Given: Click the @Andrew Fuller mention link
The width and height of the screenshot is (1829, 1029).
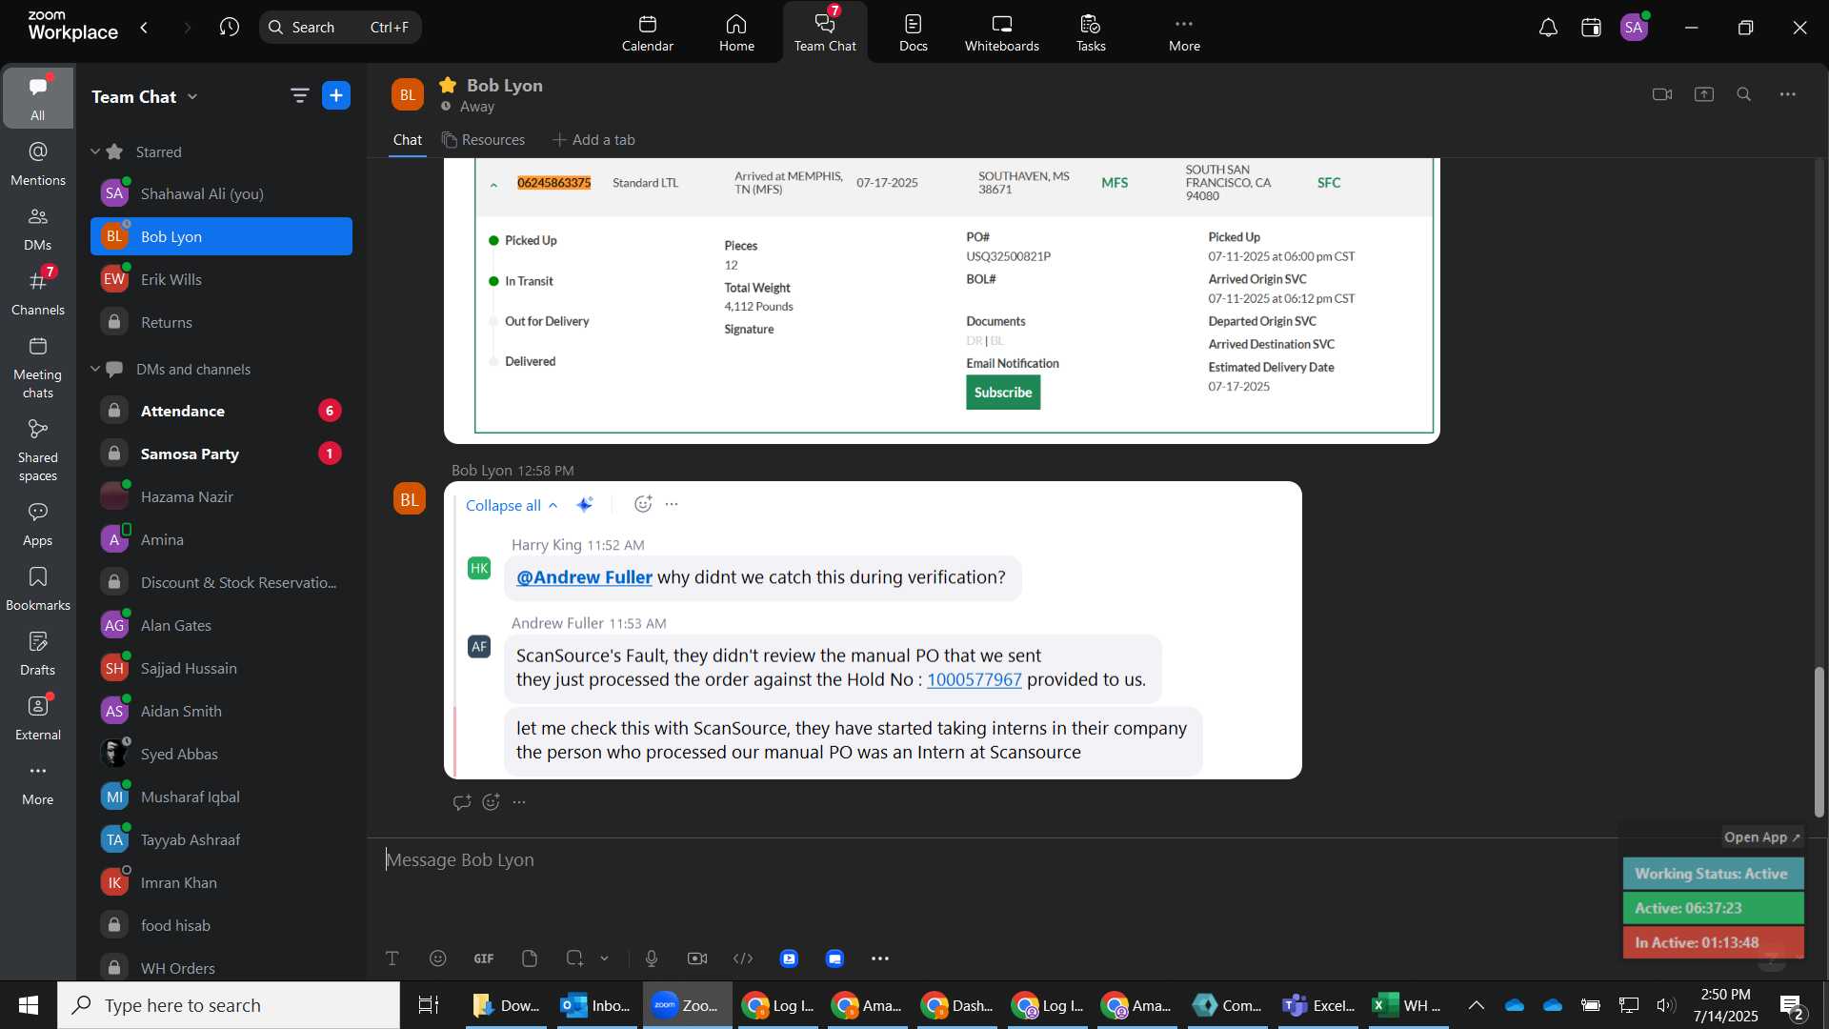Looking at the screenshot, I should pyautogui.click(x=584, y=577).
